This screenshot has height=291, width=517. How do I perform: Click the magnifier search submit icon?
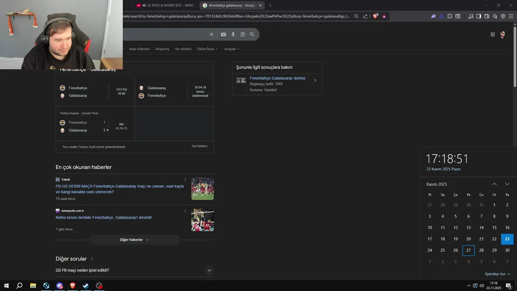[252, 34]
